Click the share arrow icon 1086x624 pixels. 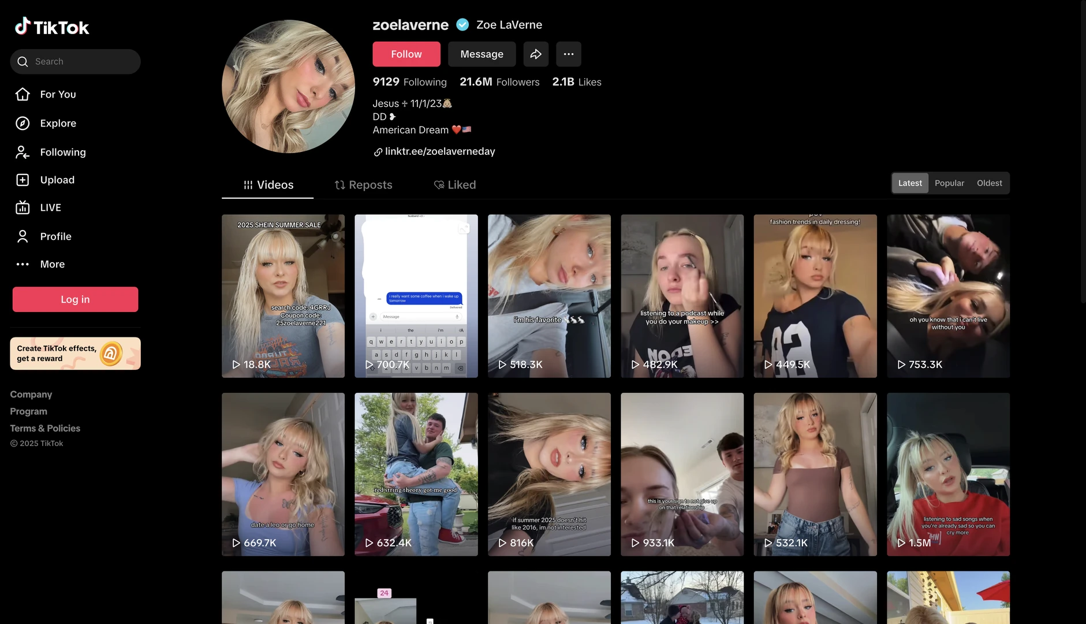[x=536, y=54]
